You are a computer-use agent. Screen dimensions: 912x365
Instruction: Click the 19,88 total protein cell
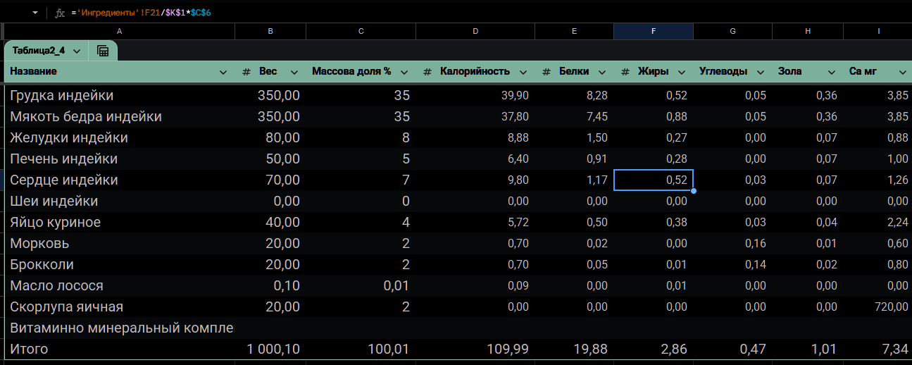[x=575, y=349]
